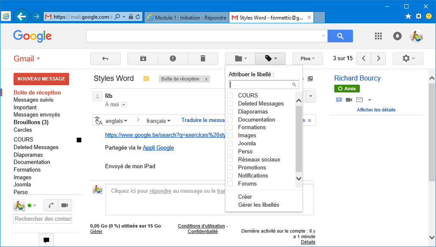436x247 pixels.
Task: Go to the newer message with left chevron
Action: pyautogui.click(x=364, y=58)
